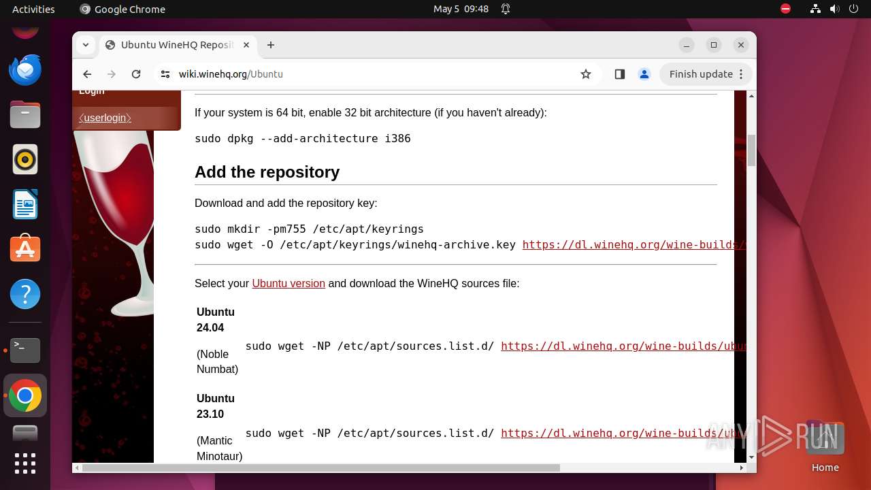Open Chrome side panel

click(x=619, y=74)
